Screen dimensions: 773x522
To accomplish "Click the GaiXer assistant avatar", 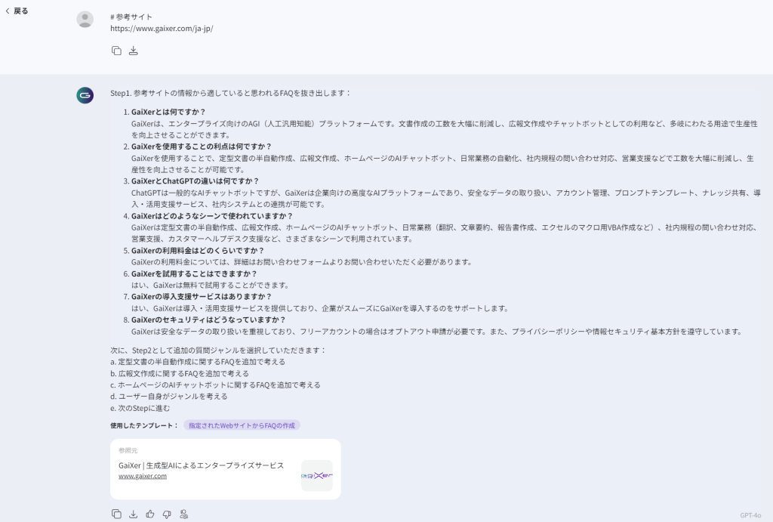I will (x=85, y=95).
